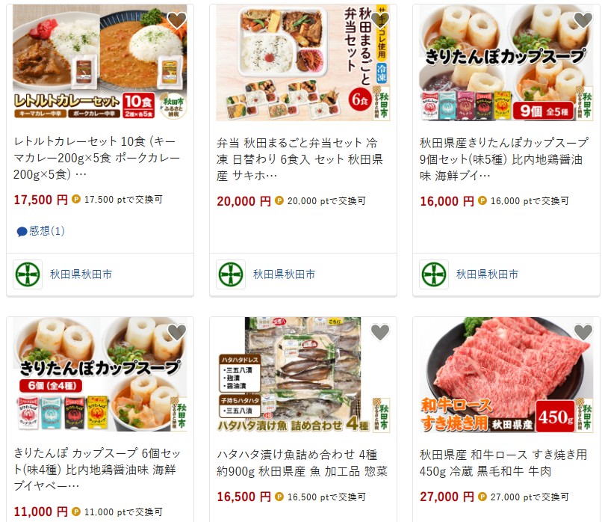Toggle favorite heart on 9-piece kiritanpo soup
Screen dimensions: 602x522
pos(583,20)
